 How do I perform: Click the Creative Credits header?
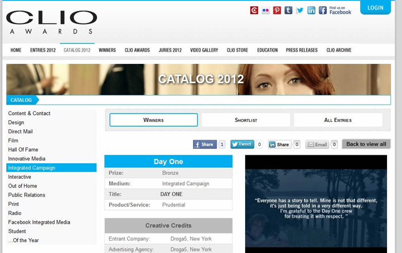(168, 225)
